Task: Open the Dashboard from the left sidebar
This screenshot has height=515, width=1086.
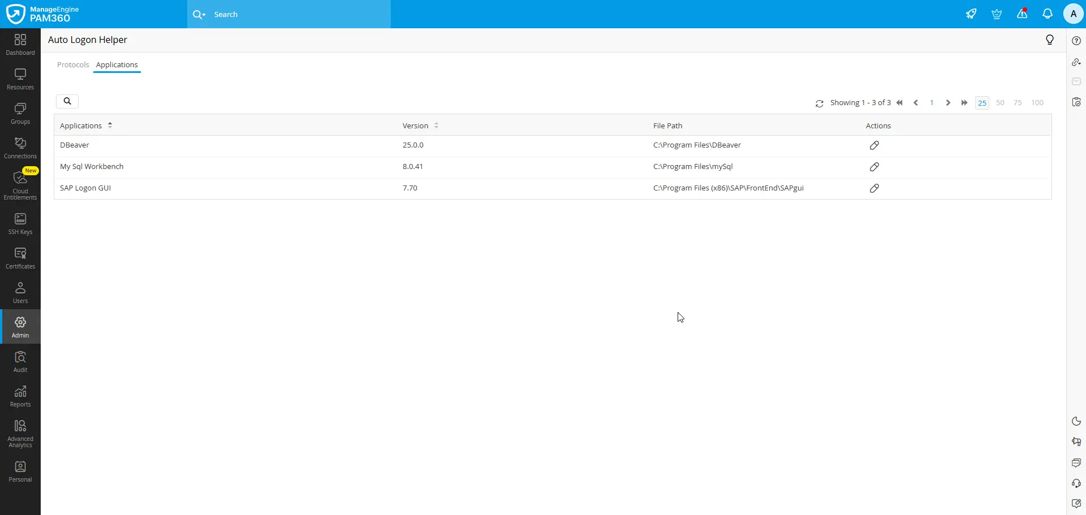Action: [20, 44]
